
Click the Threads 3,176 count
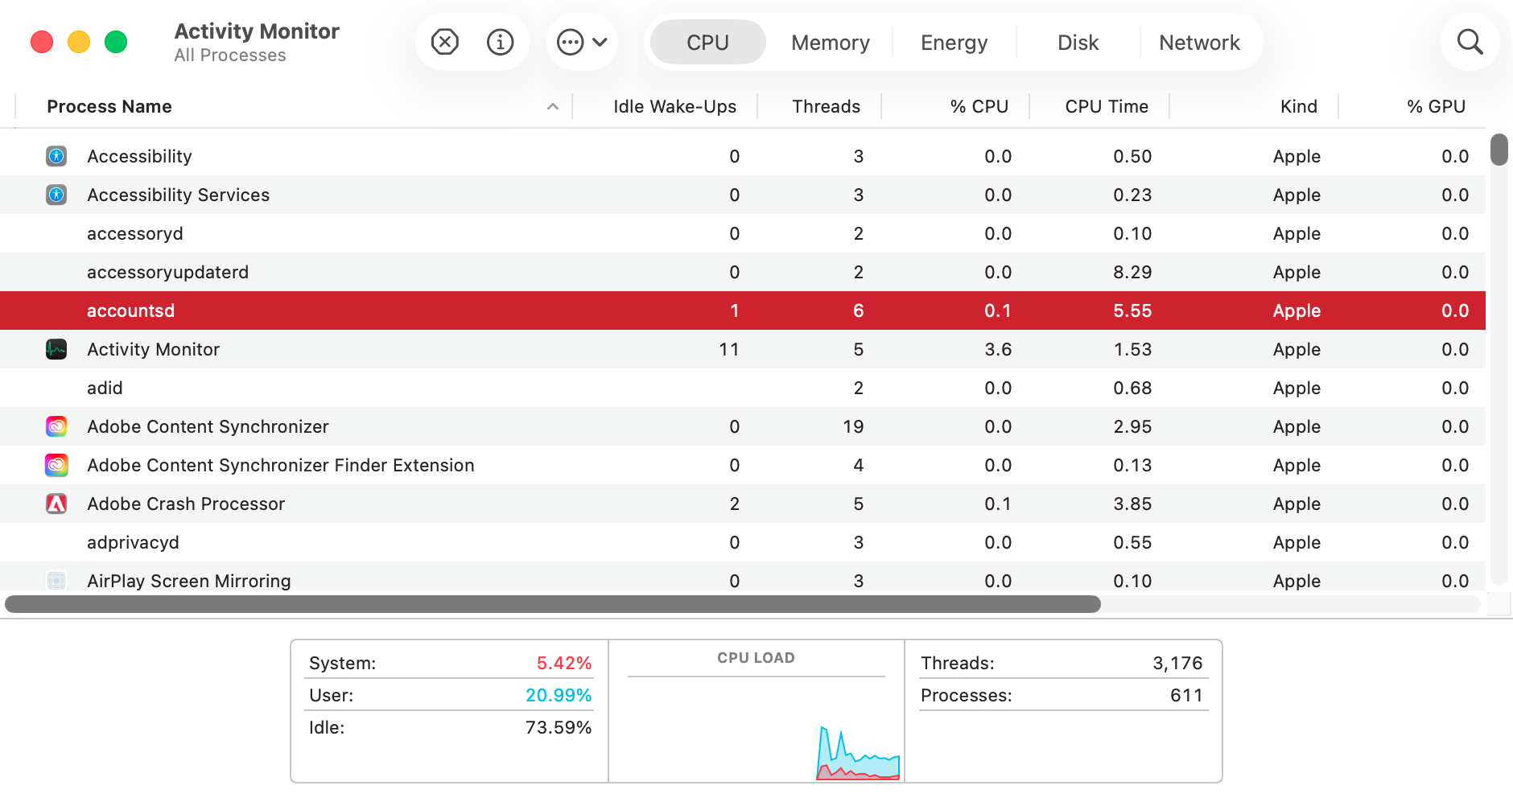click(1177, 663)
